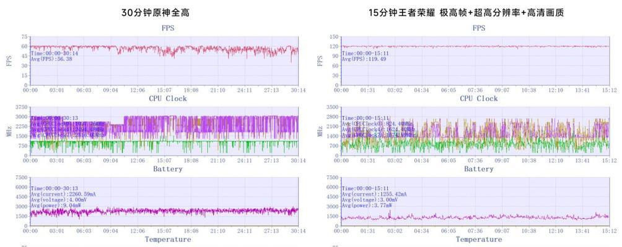The width and height of the screenshot is (622, 247).
Task: Click the vertical 'FPS' axis label of left chart
Action: point(9,61)
